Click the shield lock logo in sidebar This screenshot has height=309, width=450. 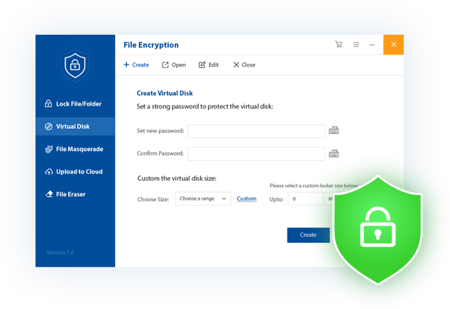(75, 66)
